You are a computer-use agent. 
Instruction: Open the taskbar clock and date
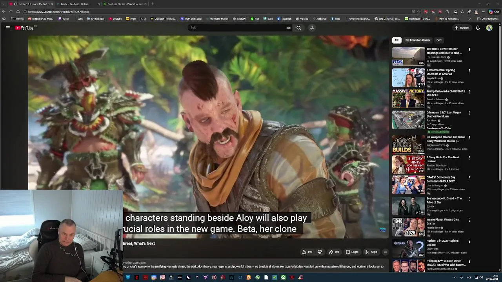point(493,277)
